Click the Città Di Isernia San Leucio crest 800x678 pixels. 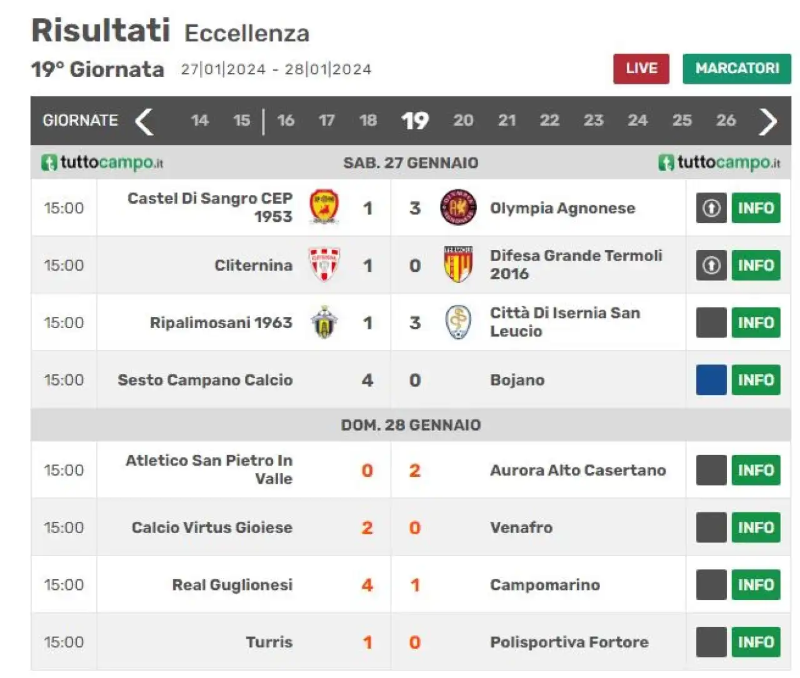click(x=458, y=322)
